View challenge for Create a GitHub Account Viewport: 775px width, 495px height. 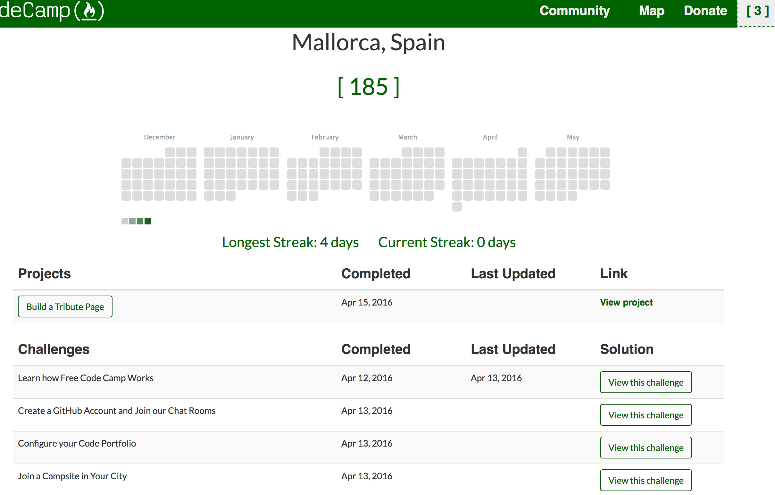click(x=646, y=415)
